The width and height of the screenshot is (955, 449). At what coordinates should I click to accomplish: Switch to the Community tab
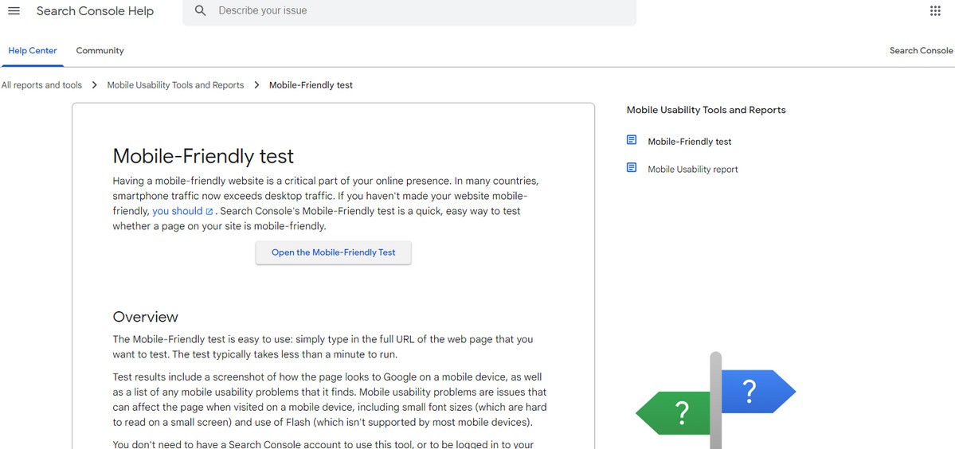pyautogui.click(x=100, y=50)
